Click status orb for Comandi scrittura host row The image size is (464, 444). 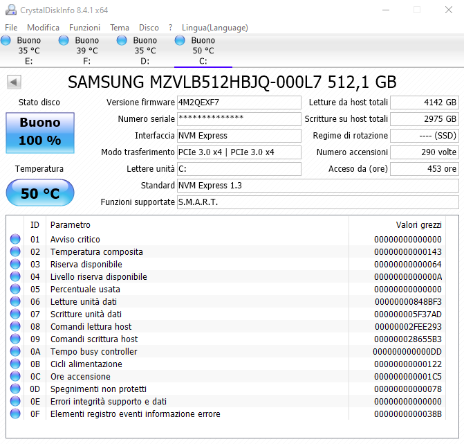pyautogui.click(x=15, y=339)
